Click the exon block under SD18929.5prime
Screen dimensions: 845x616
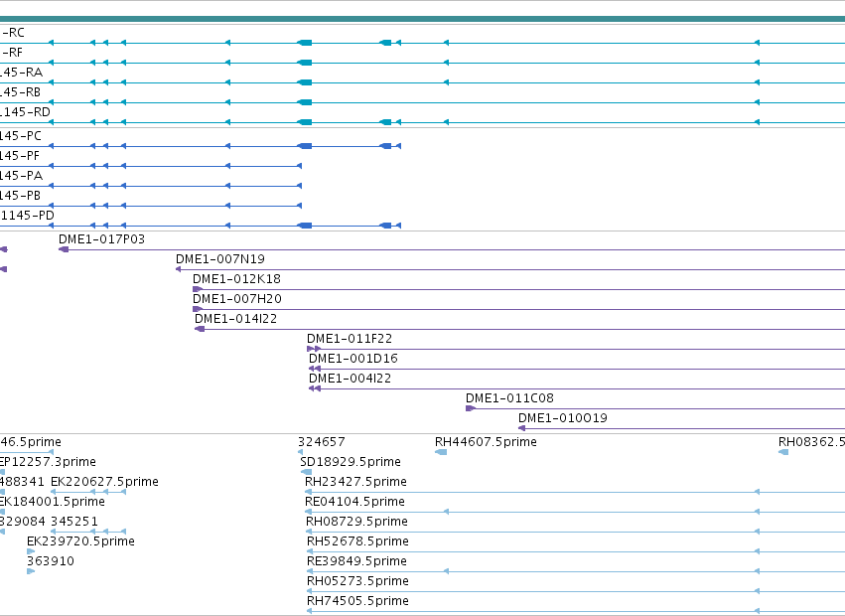click(x=306, y=472)
